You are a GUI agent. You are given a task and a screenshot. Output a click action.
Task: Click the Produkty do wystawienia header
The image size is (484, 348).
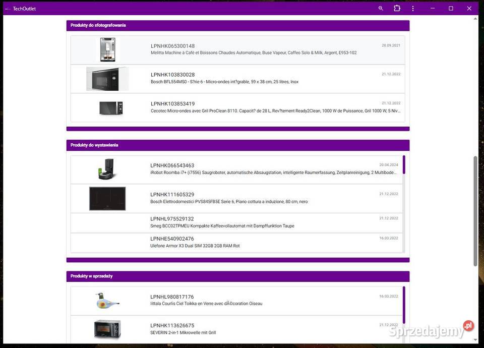point(238,145)
